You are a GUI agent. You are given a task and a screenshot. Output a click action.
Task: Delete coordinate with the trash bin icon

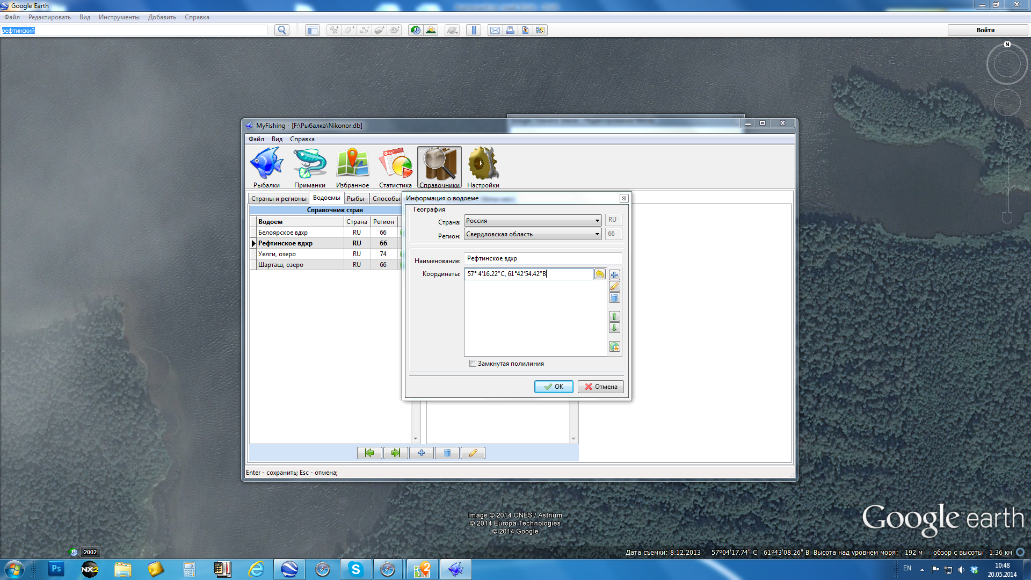coord(614,298)
